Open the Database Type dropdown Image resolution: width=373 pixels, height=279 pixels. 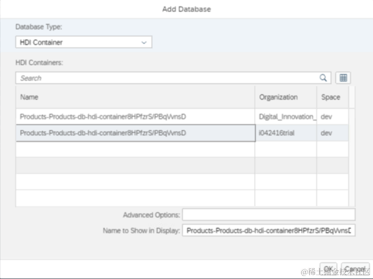click(x=84, y=42)
